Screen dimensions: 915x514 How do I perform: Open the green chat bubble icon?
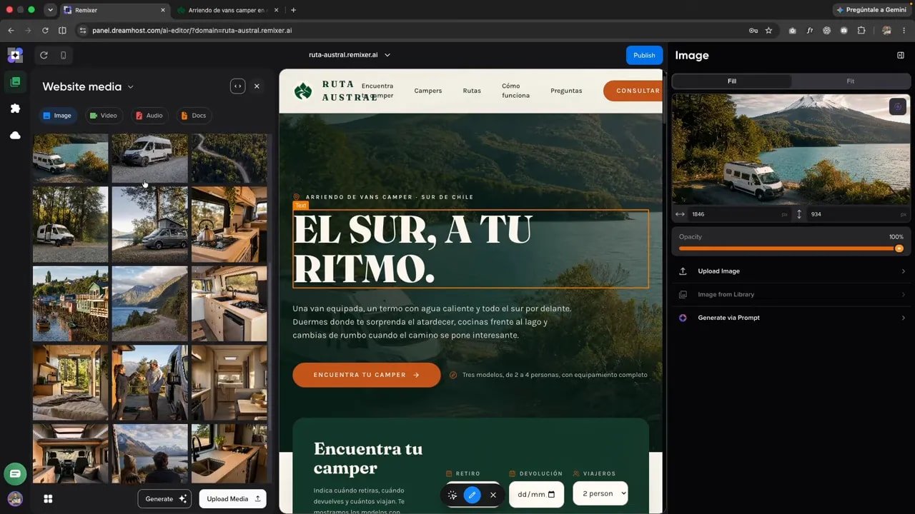coord(15,473)
